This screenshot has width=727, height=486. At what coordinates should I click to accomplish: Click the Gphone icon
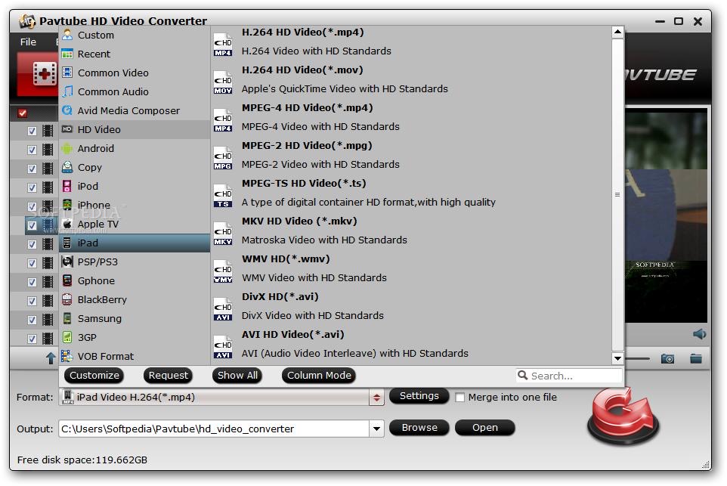coord(68,280)
